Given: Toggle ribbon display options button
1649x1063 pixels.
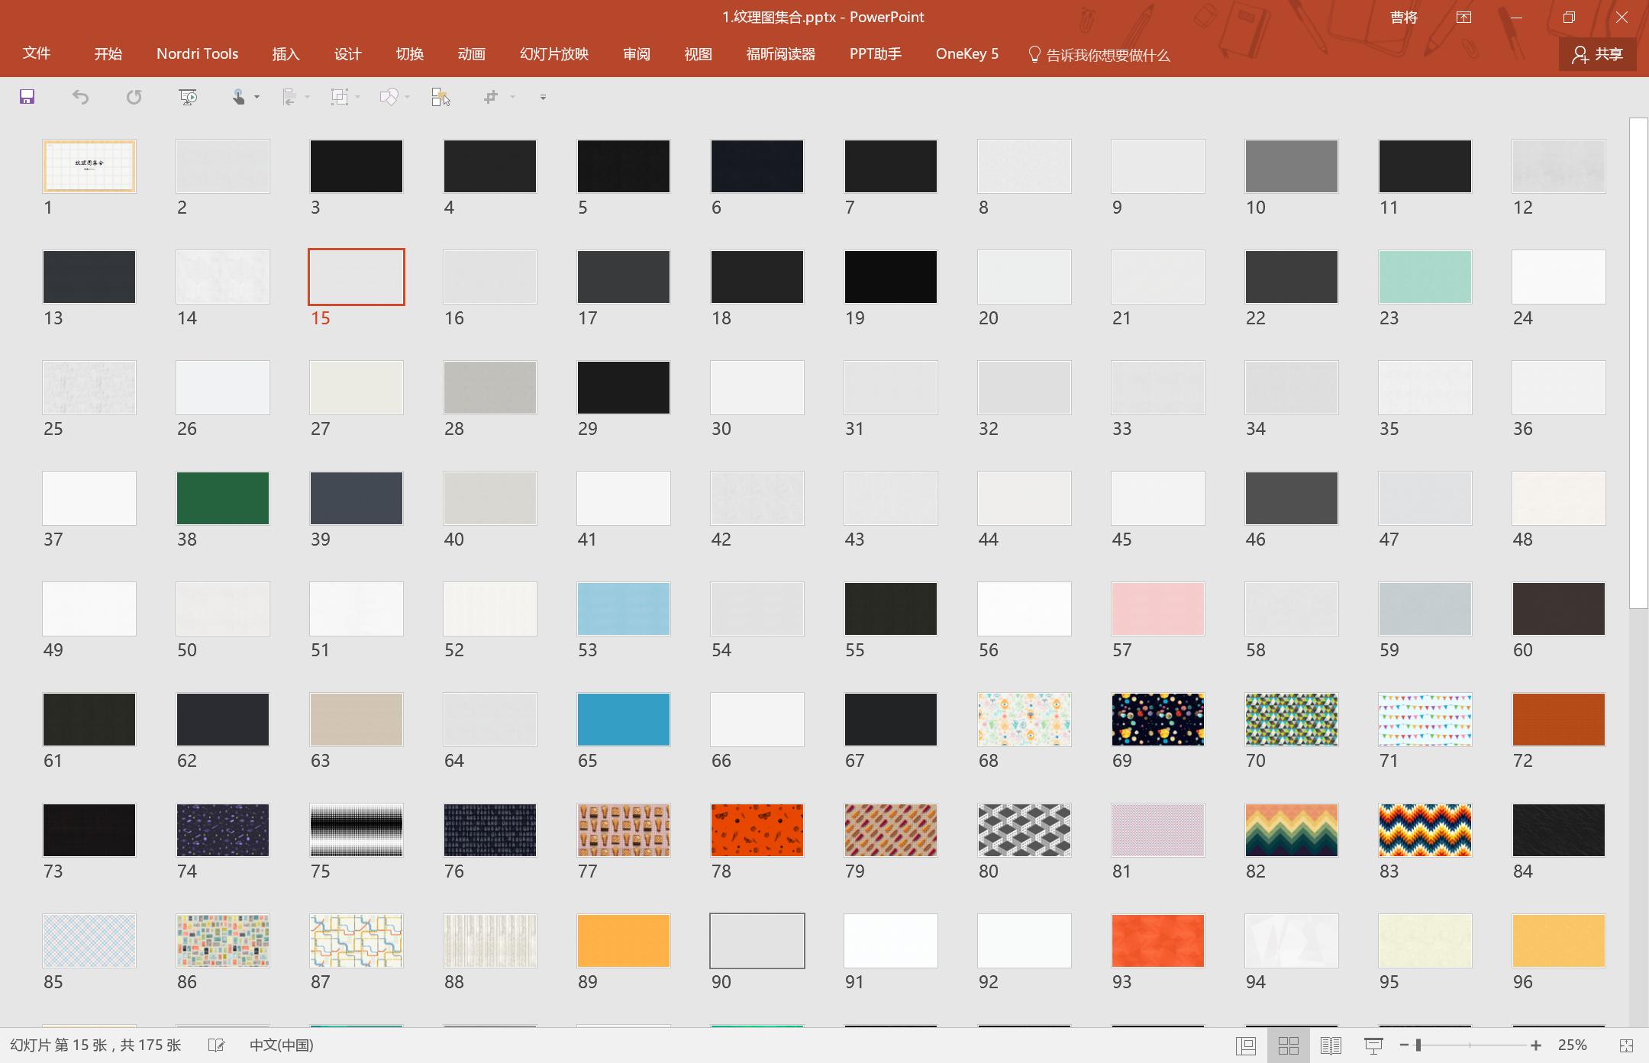Looking at the screenshot, I should pyautogui.click(x=1463, y=18).
